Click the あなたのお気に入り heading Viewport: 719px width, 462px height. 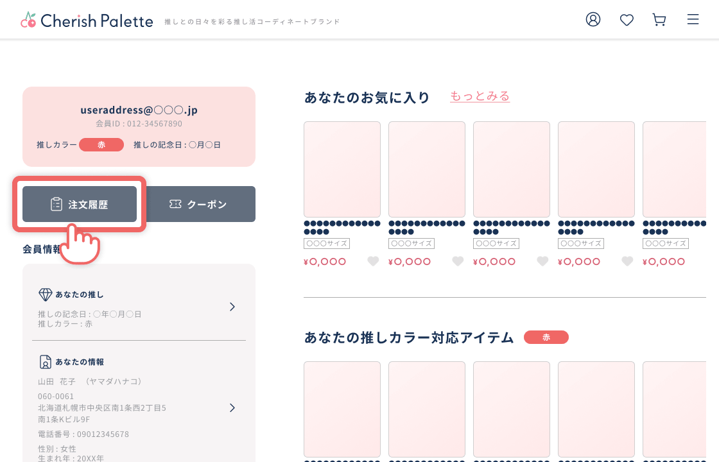[x=367, y=97]
